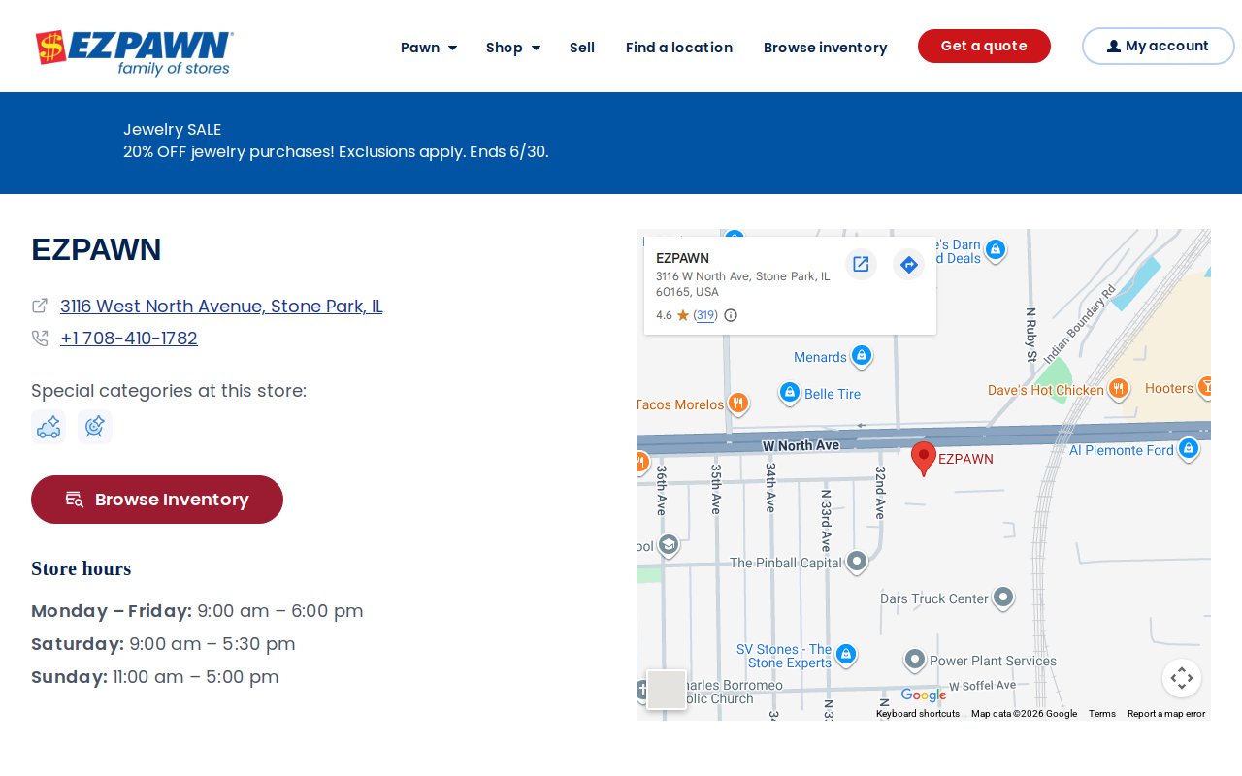
Task: Open Find a location in navigation
Action: coord(679,48)
